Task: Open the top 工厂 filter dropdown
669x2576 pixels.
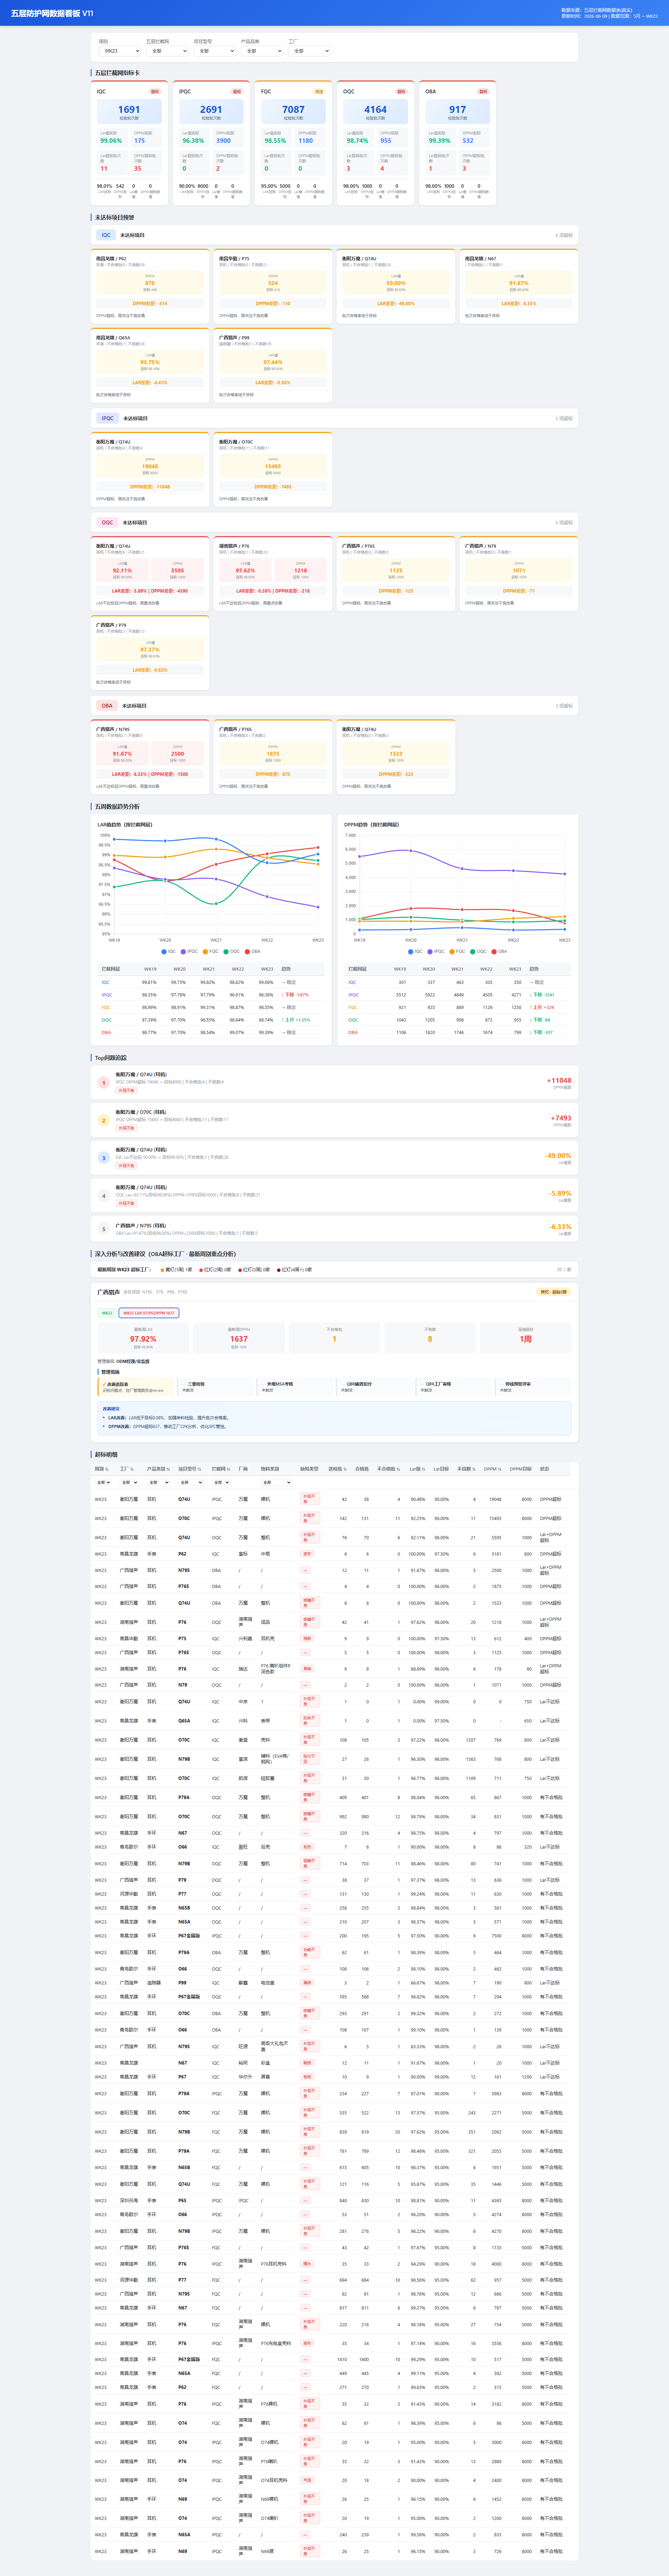Action: [x=309, y=51]
